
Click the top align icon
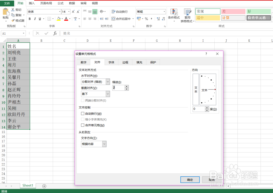pos(85,11)
